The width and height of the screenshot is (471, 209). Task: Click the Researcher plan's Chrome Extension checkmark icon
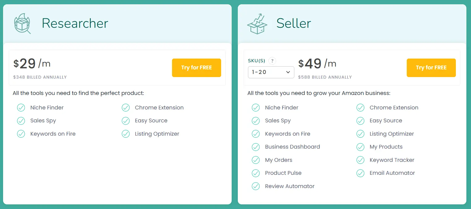point(126,108)
